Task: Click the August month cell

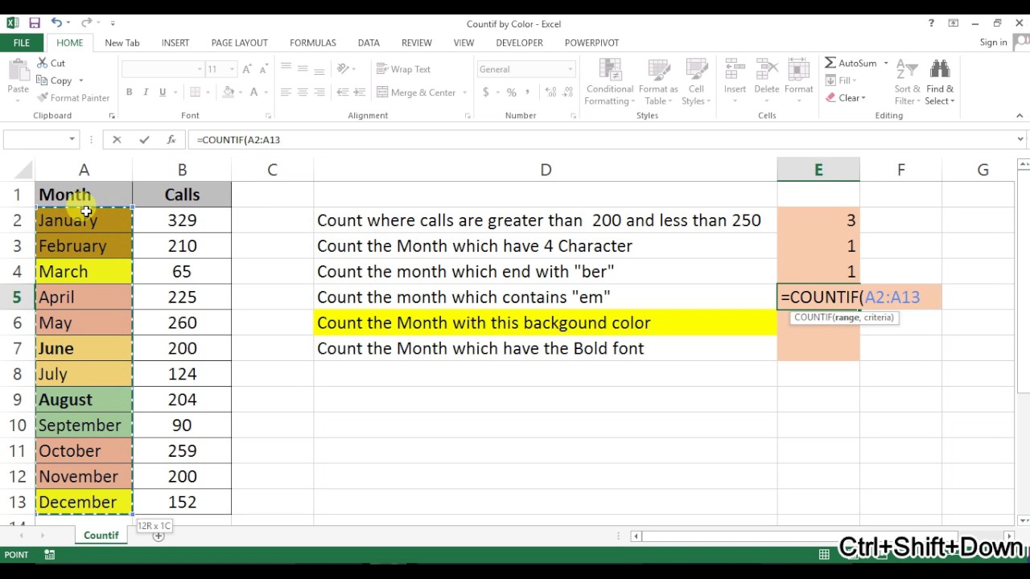Action: (84, 400)
